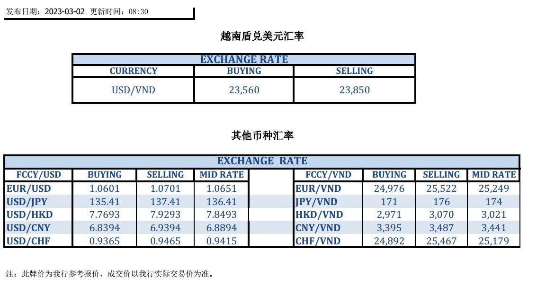Select the FCCY/USD column header
This screenshot has height=287, width=537.
38,175
